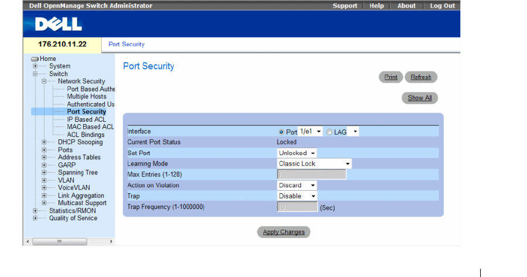The height and width of the screenshot is (277, 527).
Task: Open the Trap Disable dropdown
Action: pos(297,196)
